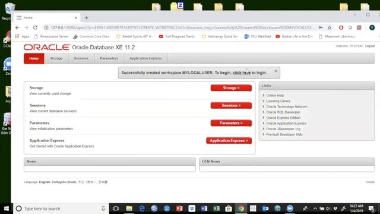The width and height of the screenshot is (380, 214).
Task: Log out via the Logout link
Action: click(x=370, y=46)
